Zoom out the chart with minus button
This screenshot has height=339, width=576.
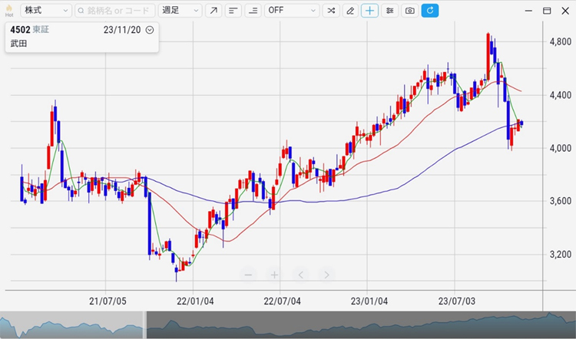248,275
